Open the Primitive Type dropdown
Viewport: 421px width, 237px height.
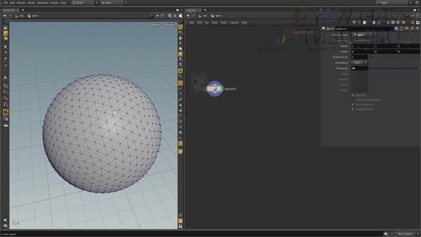coord(364,35)
